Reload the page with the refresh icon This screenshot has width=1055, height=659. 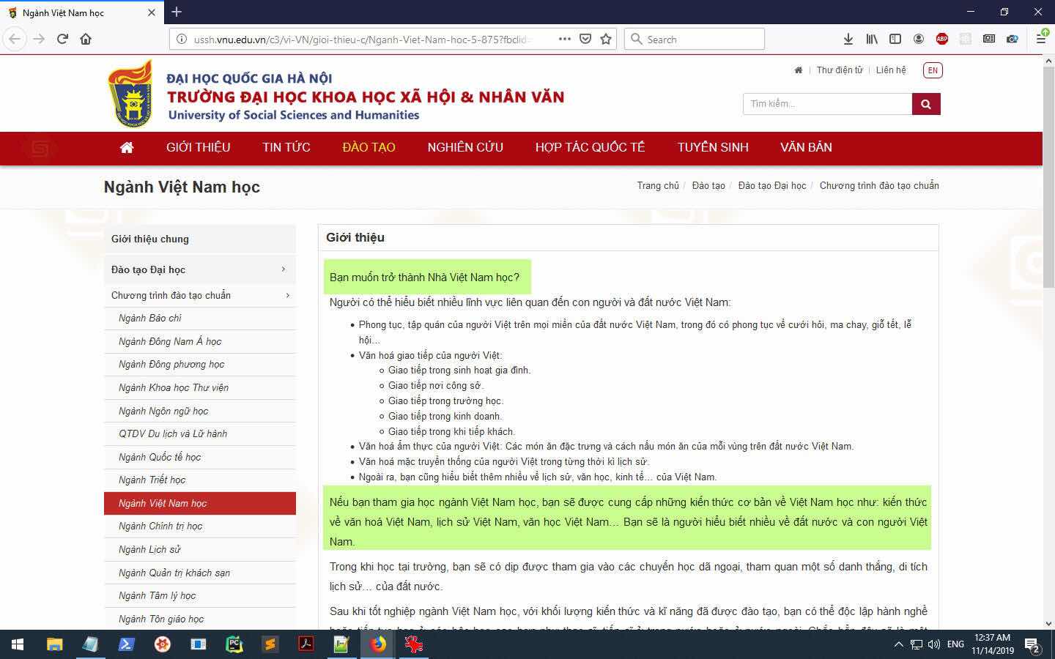point(62,39)
